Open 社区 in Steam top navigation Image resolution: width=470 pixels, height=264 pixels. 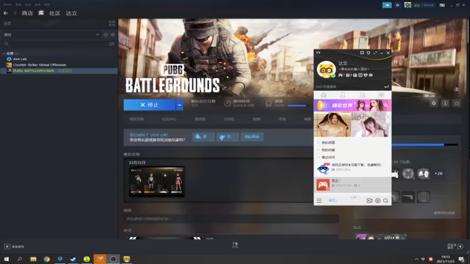[x=55, y=13]
